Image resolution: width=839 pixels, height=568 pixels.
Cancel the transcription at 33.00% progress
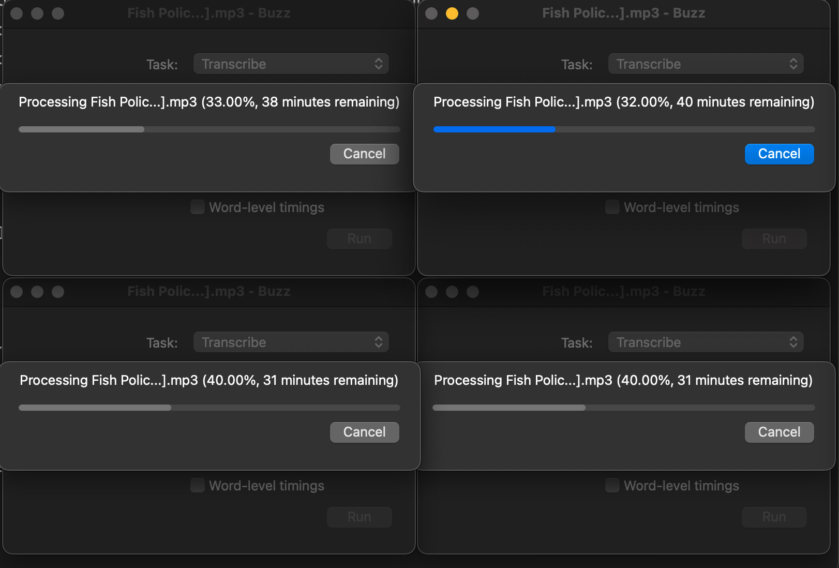click(364, 154)
